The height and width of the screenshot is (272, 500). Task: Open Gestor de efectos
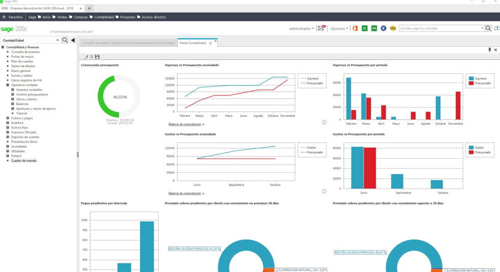click(23, 66)
